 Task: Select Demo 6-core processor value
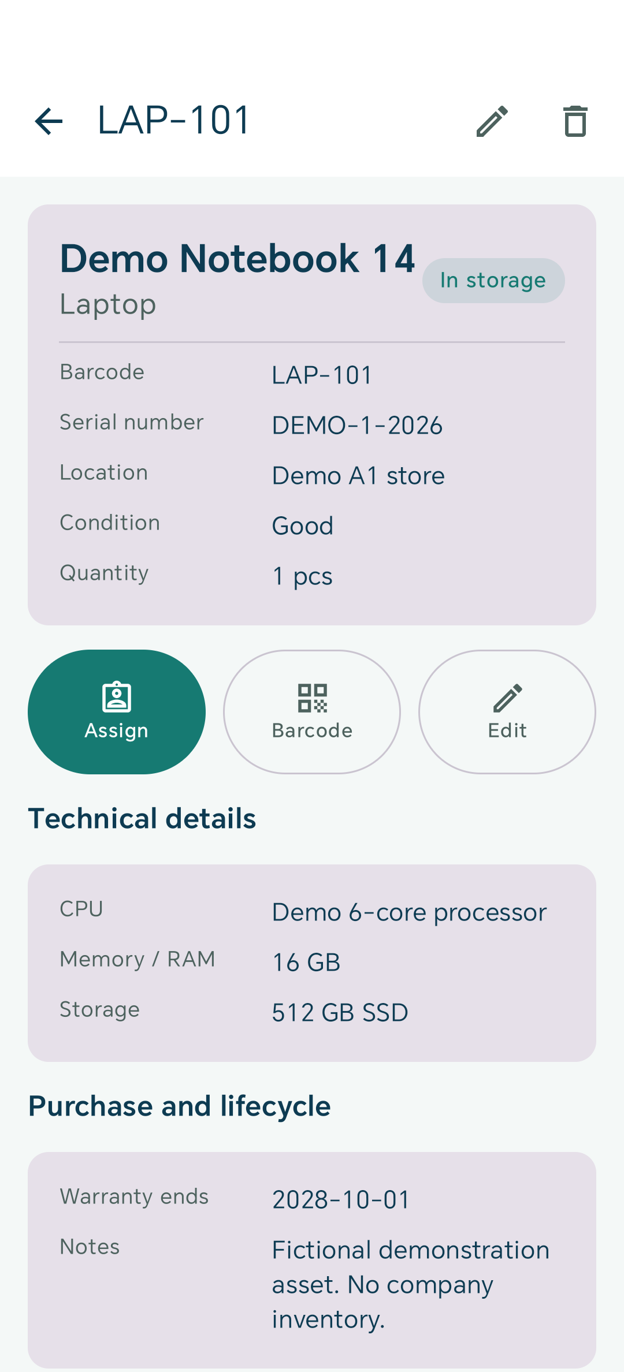[x=409, y=912]
